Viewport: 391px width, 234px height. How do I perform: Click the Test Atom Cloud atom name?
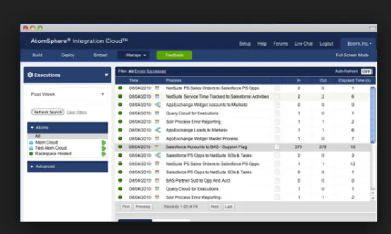(51, 148)
